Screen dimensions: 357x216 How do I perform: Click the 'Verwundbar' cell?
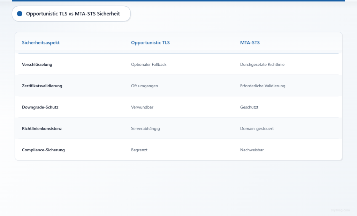click(x=142, y=107)
